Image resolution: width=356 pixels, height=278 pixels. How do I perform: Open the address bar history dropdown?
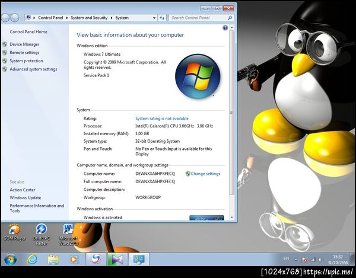[x=154, y=18]
